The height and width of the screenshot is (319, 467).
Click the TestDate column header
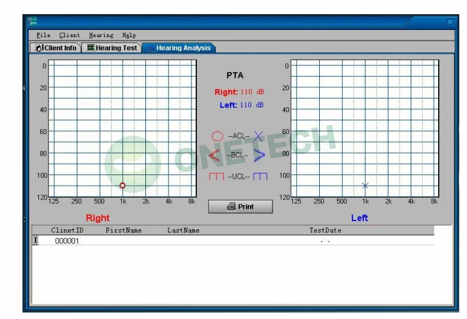(x=325, y=230)
